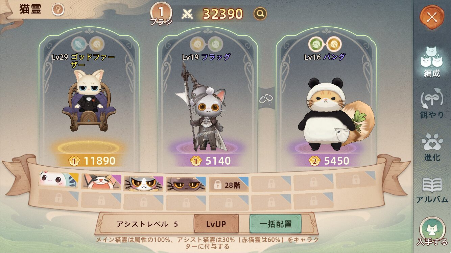The width and height of the screenshot is (451, 253).
Task: Click the magnifier next to 32390
Action: pyautogui.click(x=260, y=14)
